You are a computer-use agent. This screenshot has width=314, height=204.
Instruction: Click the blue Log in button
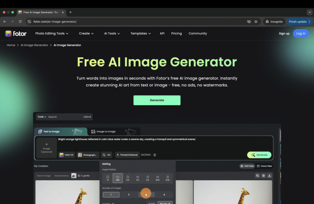tap(301, 33)
